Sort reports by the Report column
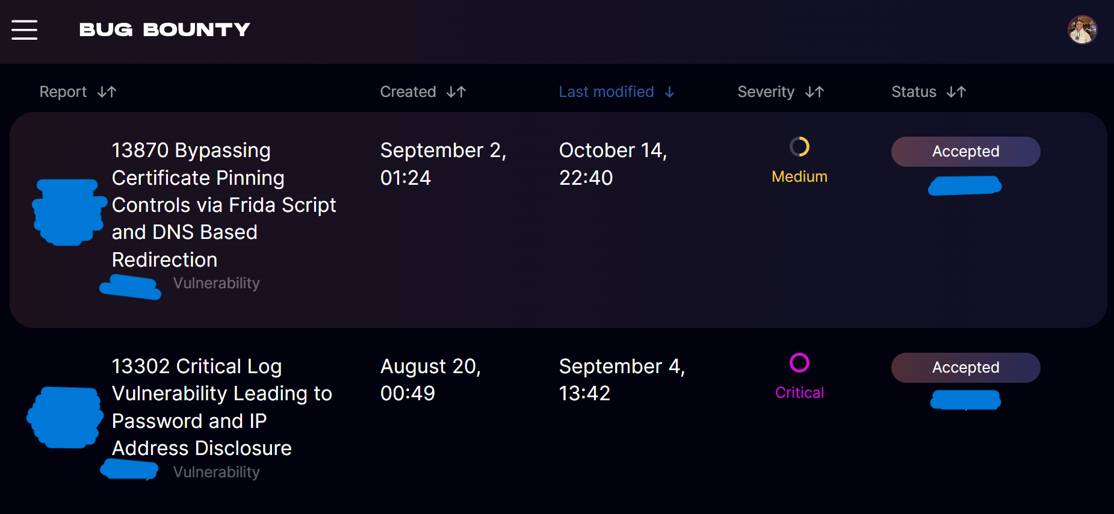 (x=63, y=92)
